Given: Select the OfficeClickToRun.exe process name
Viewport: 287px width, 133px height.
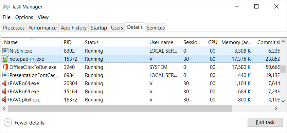Looking at the screenshot, I should coord(33,67).
